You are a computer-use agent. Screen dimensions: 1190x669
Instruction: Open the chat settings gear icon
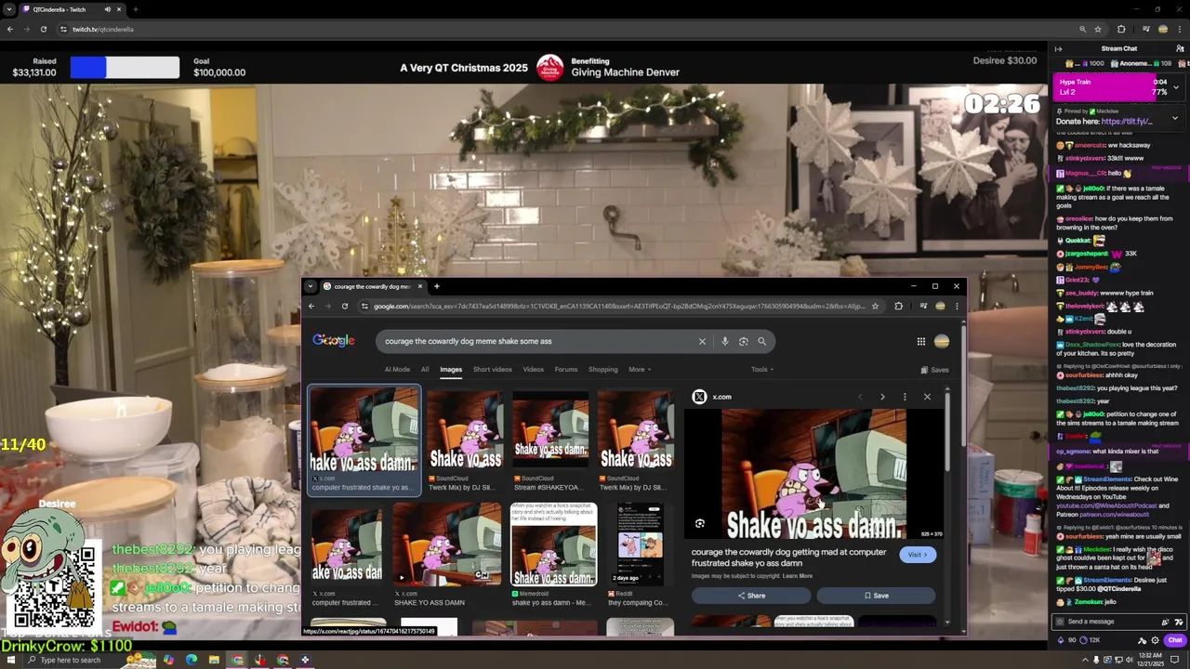(1156, 640)
